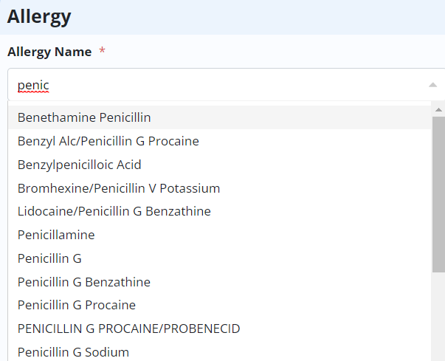This screenshot has width=445, height=361.
Task: Select PENICILLIN G PROCAINE/PROBENECID option
Action: click(128, 329)
